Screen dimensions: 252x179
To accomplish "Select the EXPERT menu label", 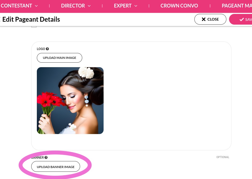I will pyautogui.click(x=123, y=6).
